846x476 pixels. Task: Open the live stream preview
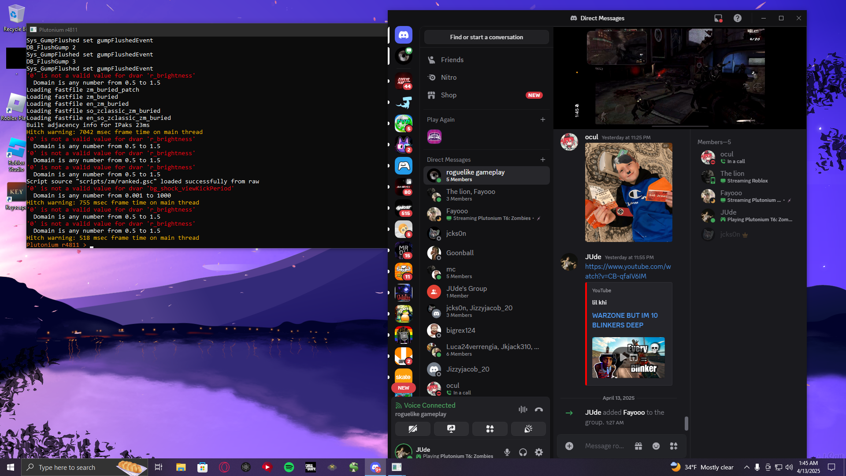[679, 78]
